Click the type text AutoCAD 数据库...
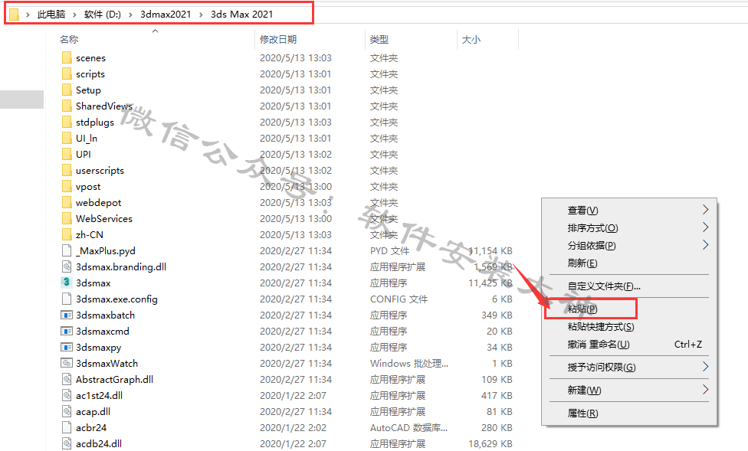 (408, 427)
